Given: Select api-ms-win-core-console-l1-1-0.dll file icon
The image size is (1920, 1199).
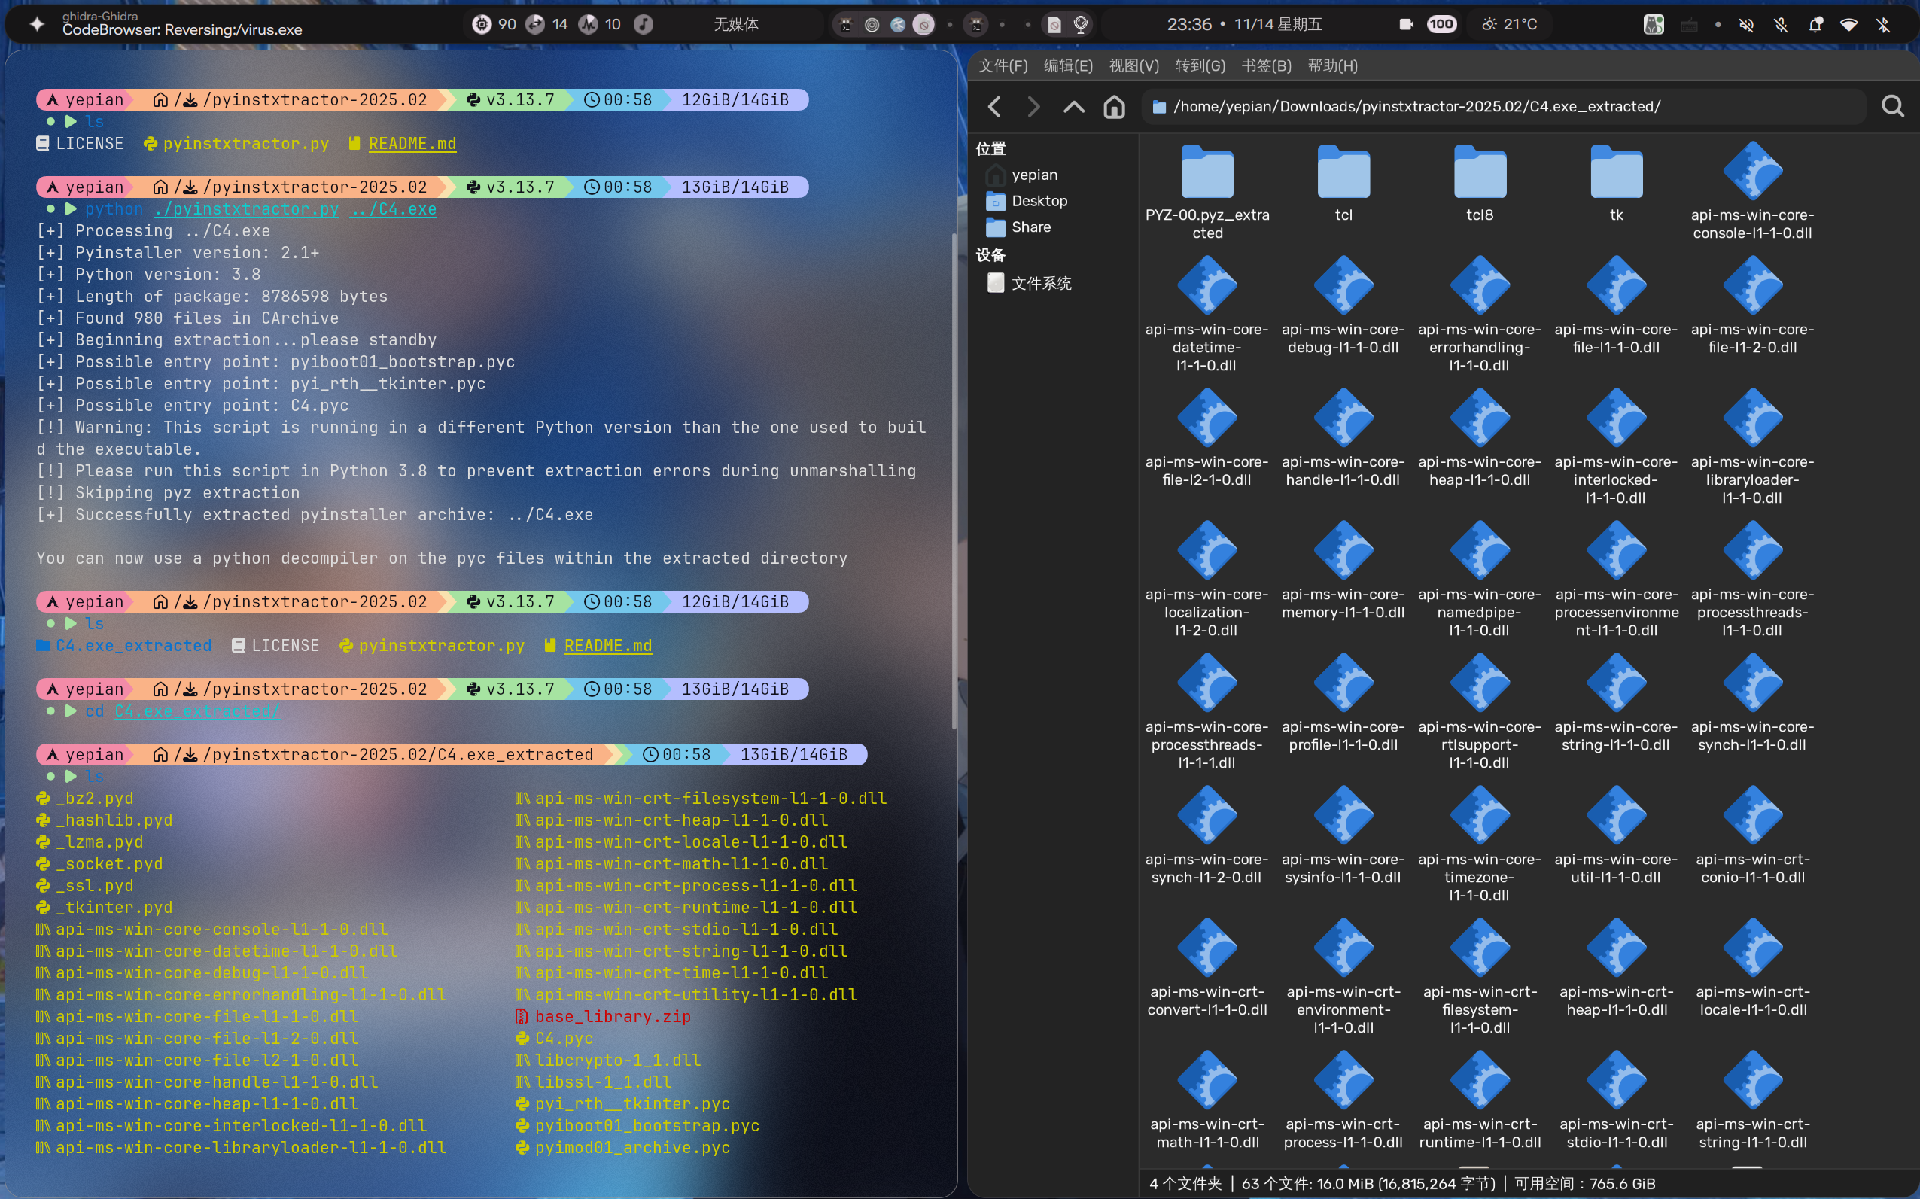Looking at the screenshot, I should (x=1752, y=172).
